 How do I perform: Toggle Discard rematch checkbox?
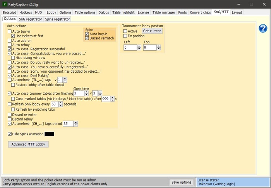pyautogui.click(x=87, y=38)
